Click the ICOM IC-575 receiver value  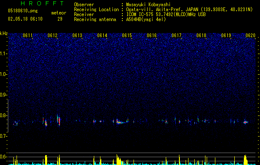(166, 14)
